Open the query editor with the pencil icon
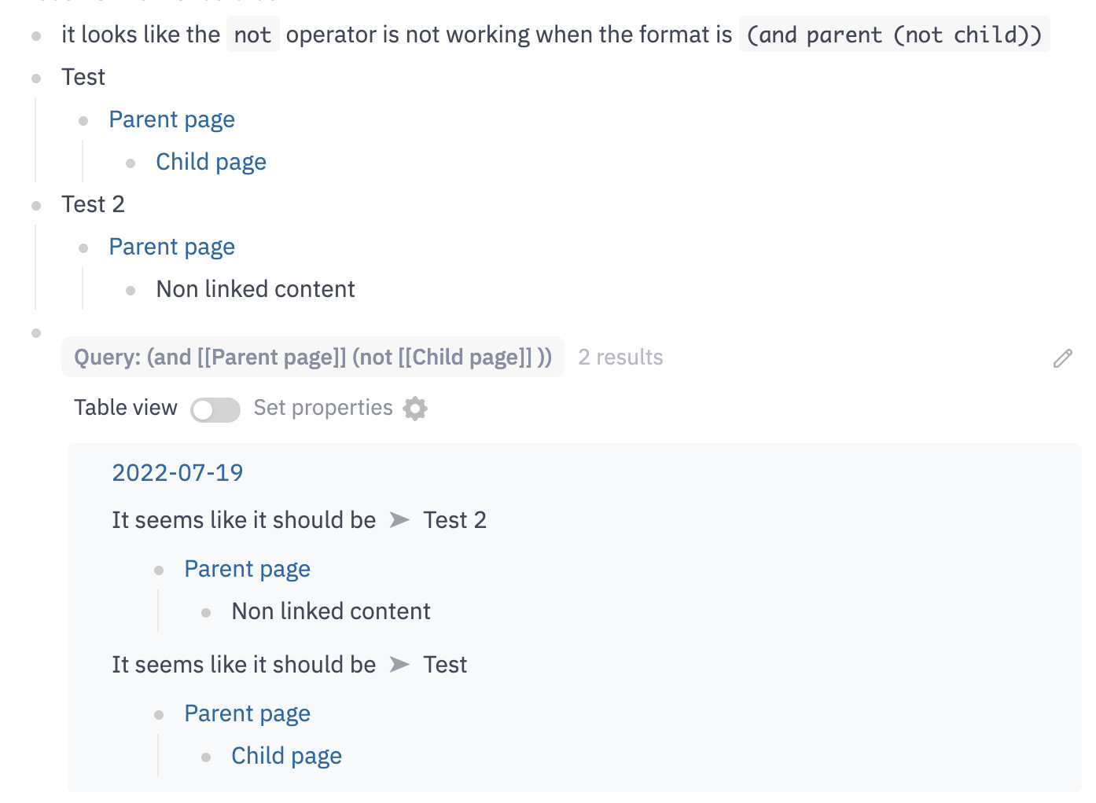The image size is (1096, 803). pyautogui.click(x=1063, y=358)
